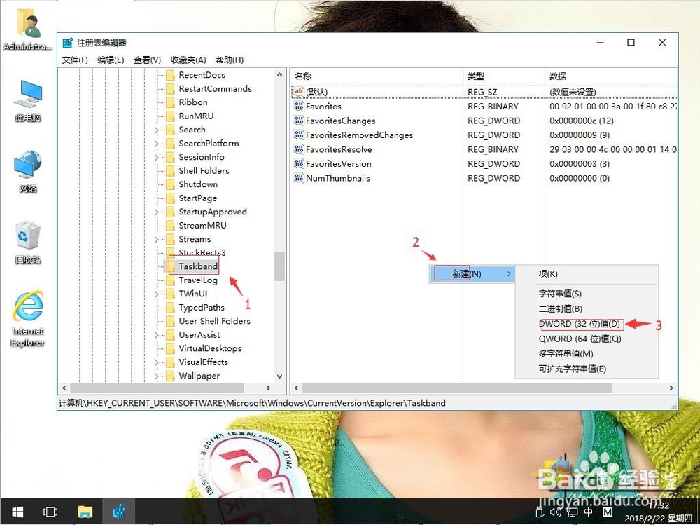This screenshot has height=525, width=700.
Task: Click the network icon in system tray
Action: (571, 512)
